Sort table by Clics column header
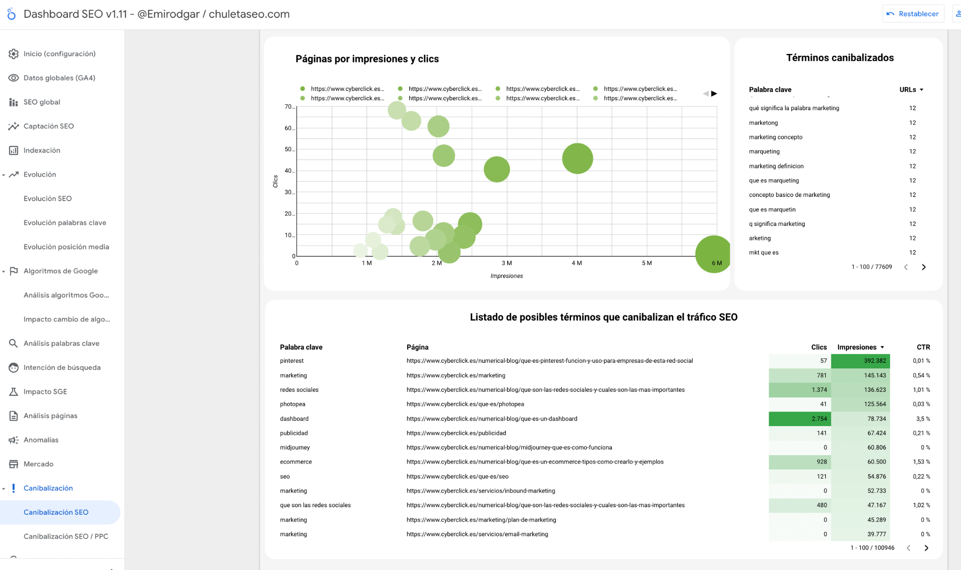 click(x=819, y=347)
